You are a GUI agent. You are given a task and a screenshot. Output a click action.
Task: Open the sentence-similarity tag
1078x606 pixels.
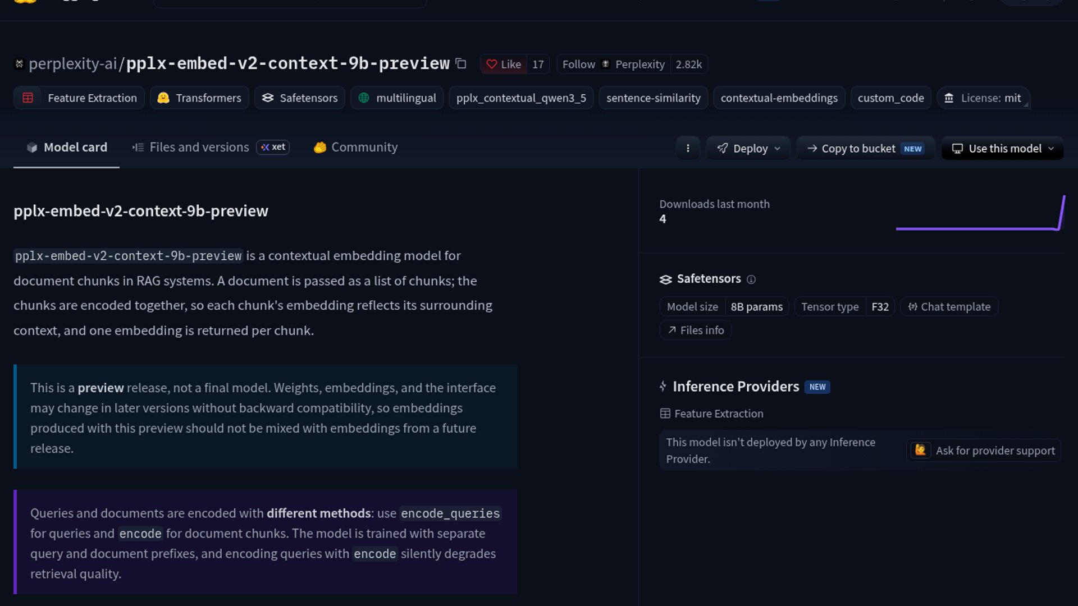tap(654, 98)
